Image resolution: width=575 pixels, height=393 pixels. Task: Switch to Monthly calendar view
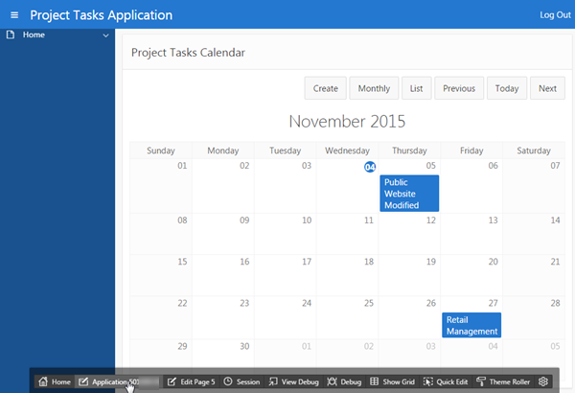click(x=374, y=88)
